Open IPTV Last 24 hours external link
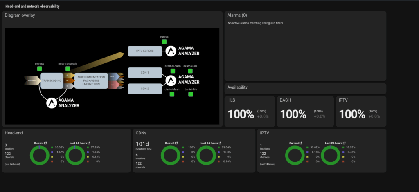This screenshot has height=192, width=419. tap(344, 143)
